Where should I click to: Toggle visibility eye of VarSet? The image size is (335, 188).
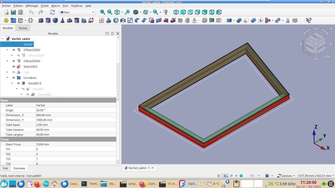(x=14, y=44)
